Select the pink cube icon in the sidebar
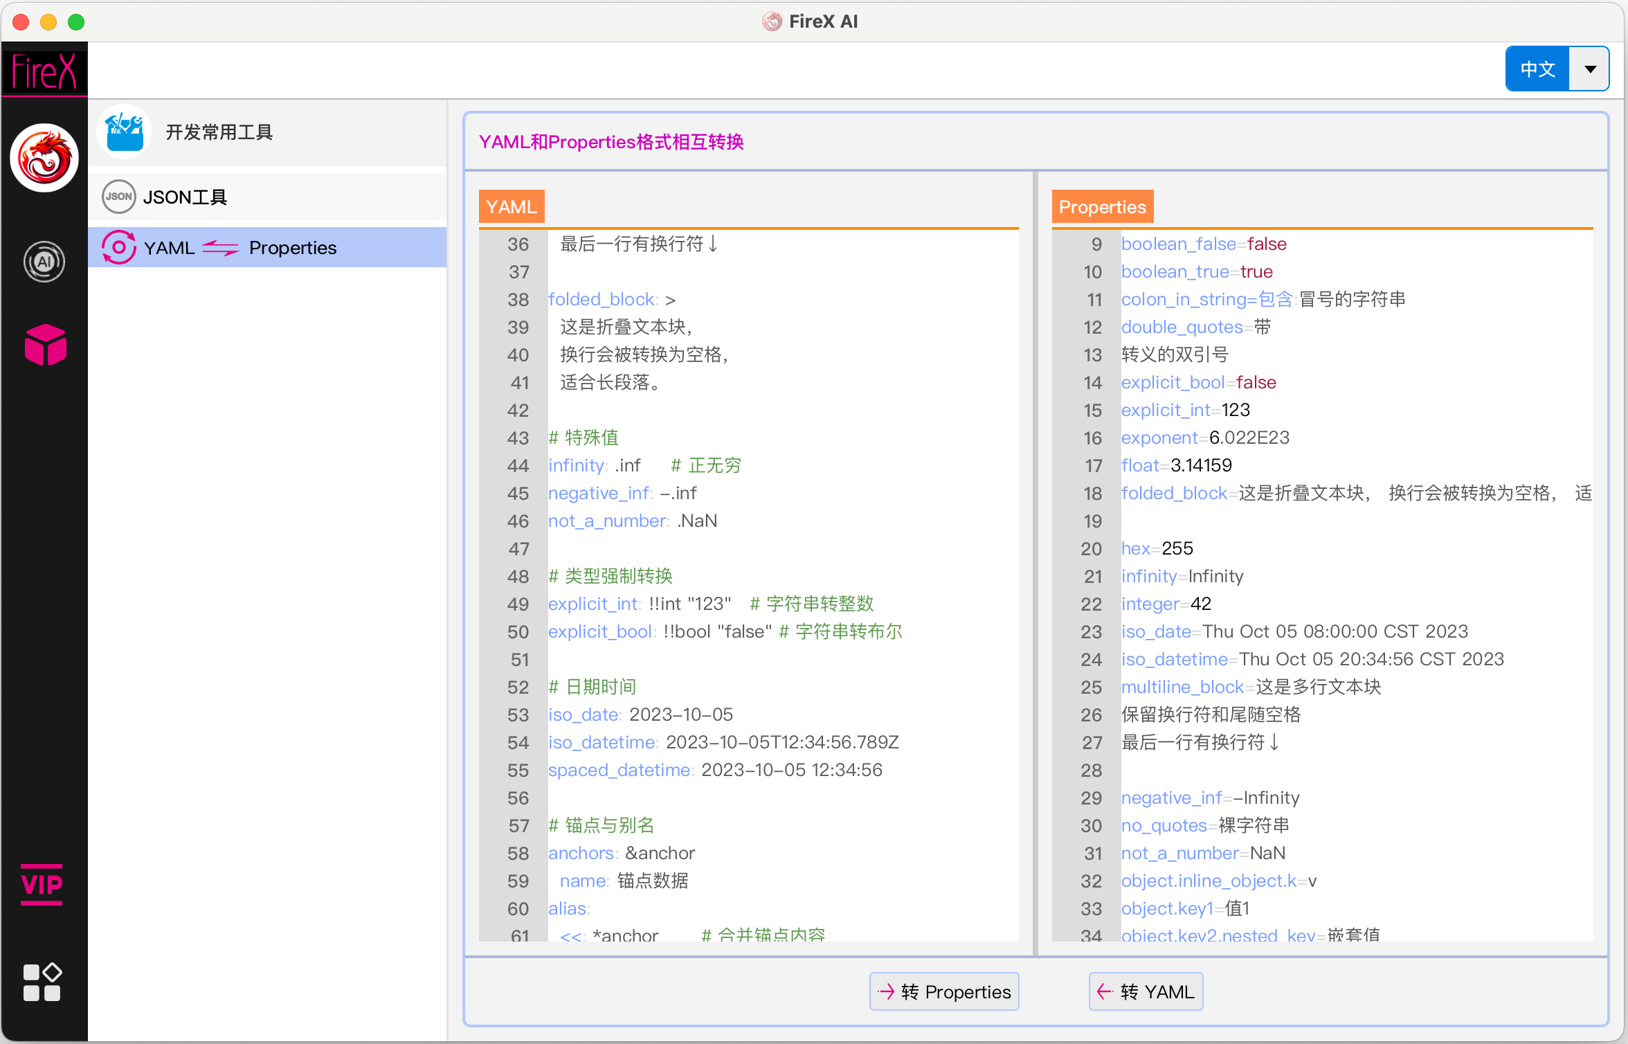Viewport: 1628px width, 1044px height. click(45, 345)
